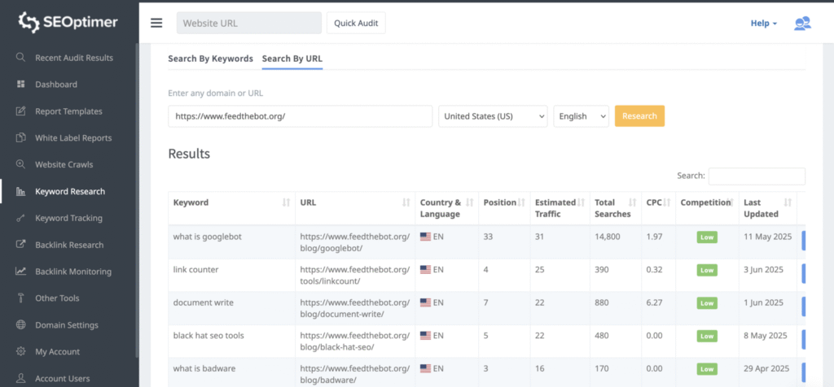
Task: Go to Dashboard in sidebar
Action: (56, 84)
